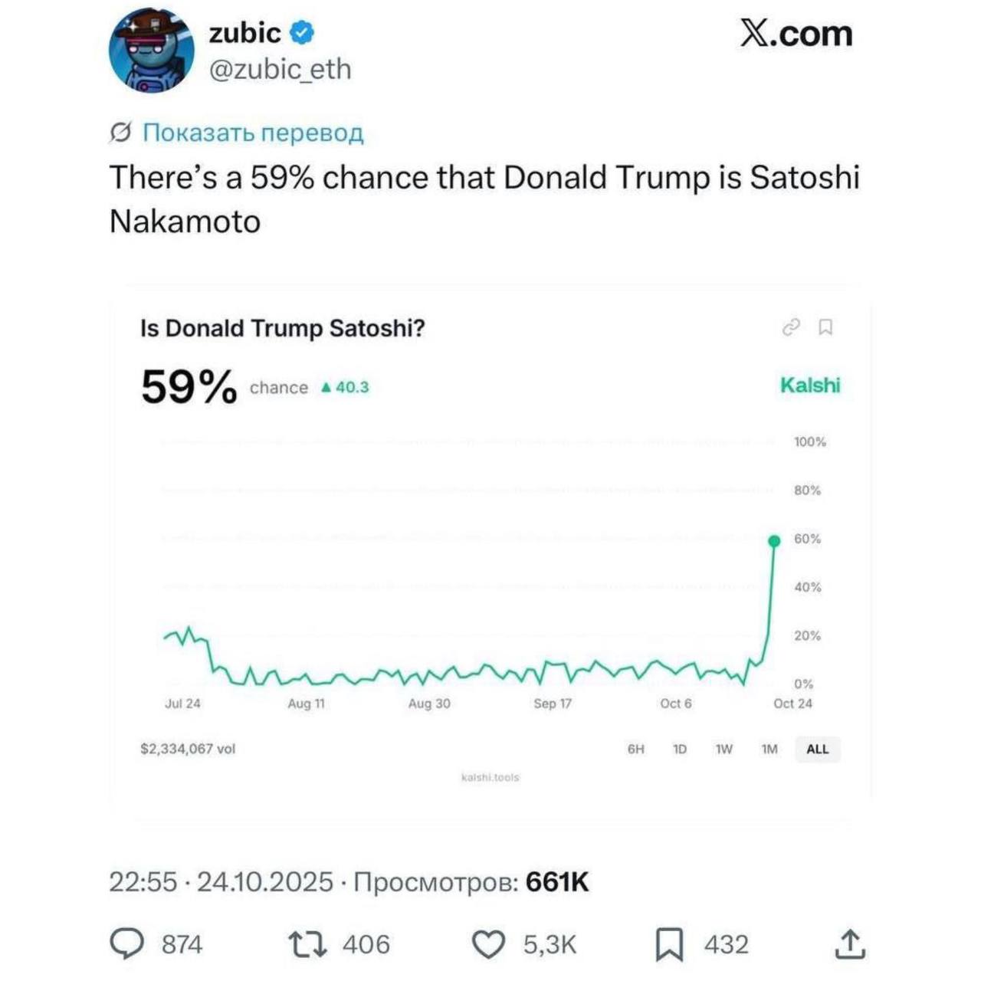Click the green chart endpoint marker
Image resolution: width=981 pixels, height=981 pixels.
[x=774, y=541]
